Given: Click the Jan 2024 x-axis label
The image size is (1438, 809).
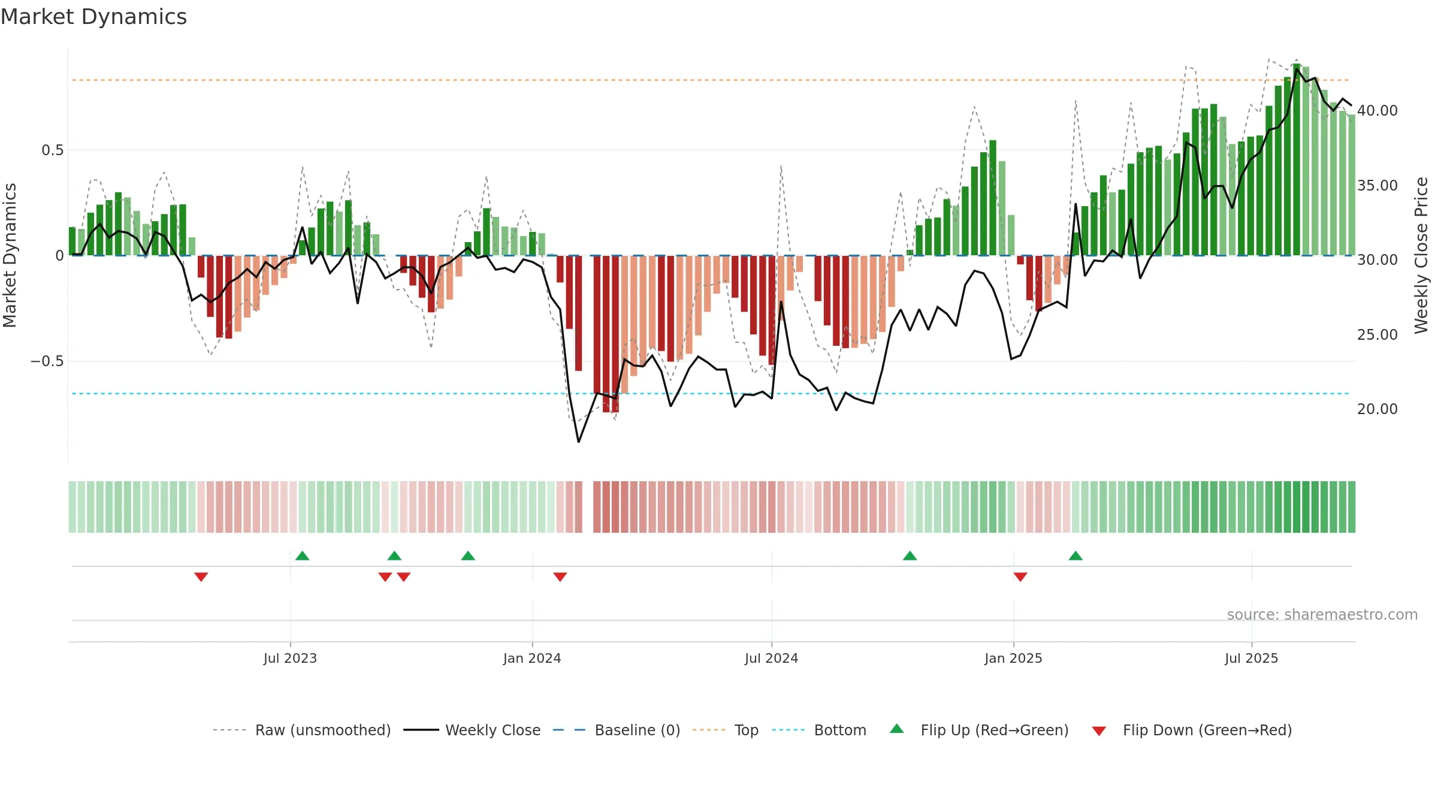Looking at the screenshot, I should (532, 658).
